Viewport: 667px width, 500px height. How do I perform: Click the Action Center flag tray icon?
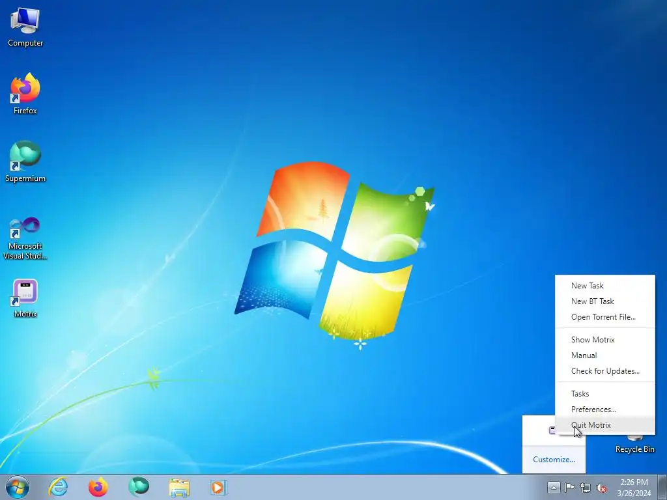coord(569,487)
